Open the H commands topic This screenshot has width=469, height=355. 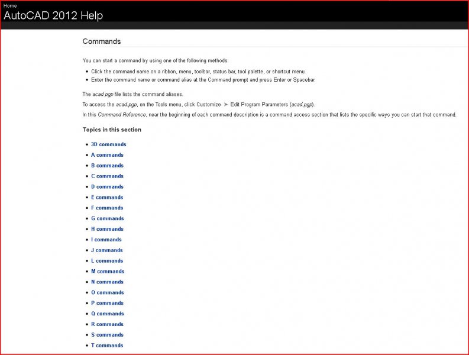click(x=107, y=229)
